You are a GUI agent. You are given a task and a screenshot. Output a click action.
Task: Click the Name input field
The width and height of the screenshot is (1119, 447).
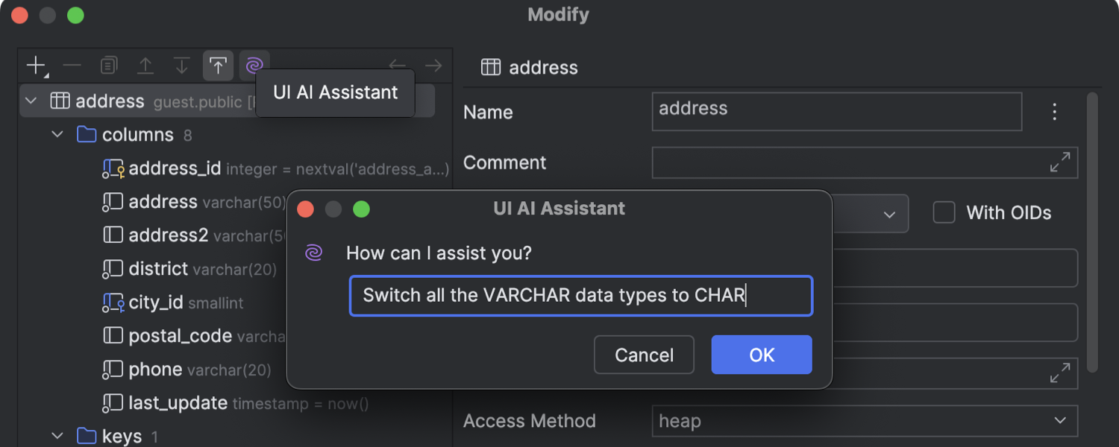click(x=836, y=112)
